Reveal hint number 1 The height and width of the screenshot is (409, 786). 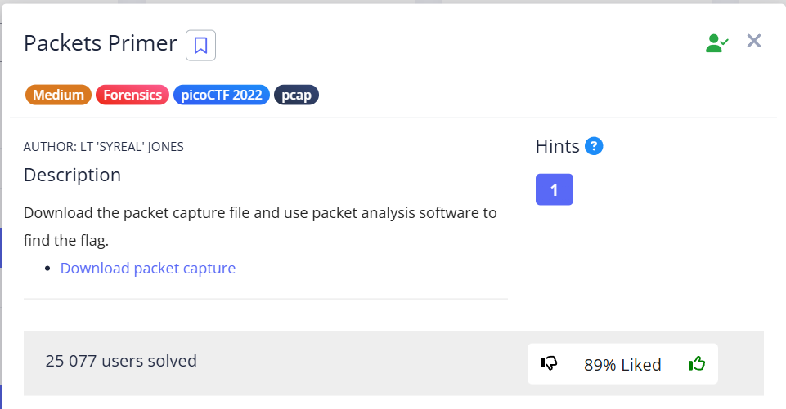point(554,189)
